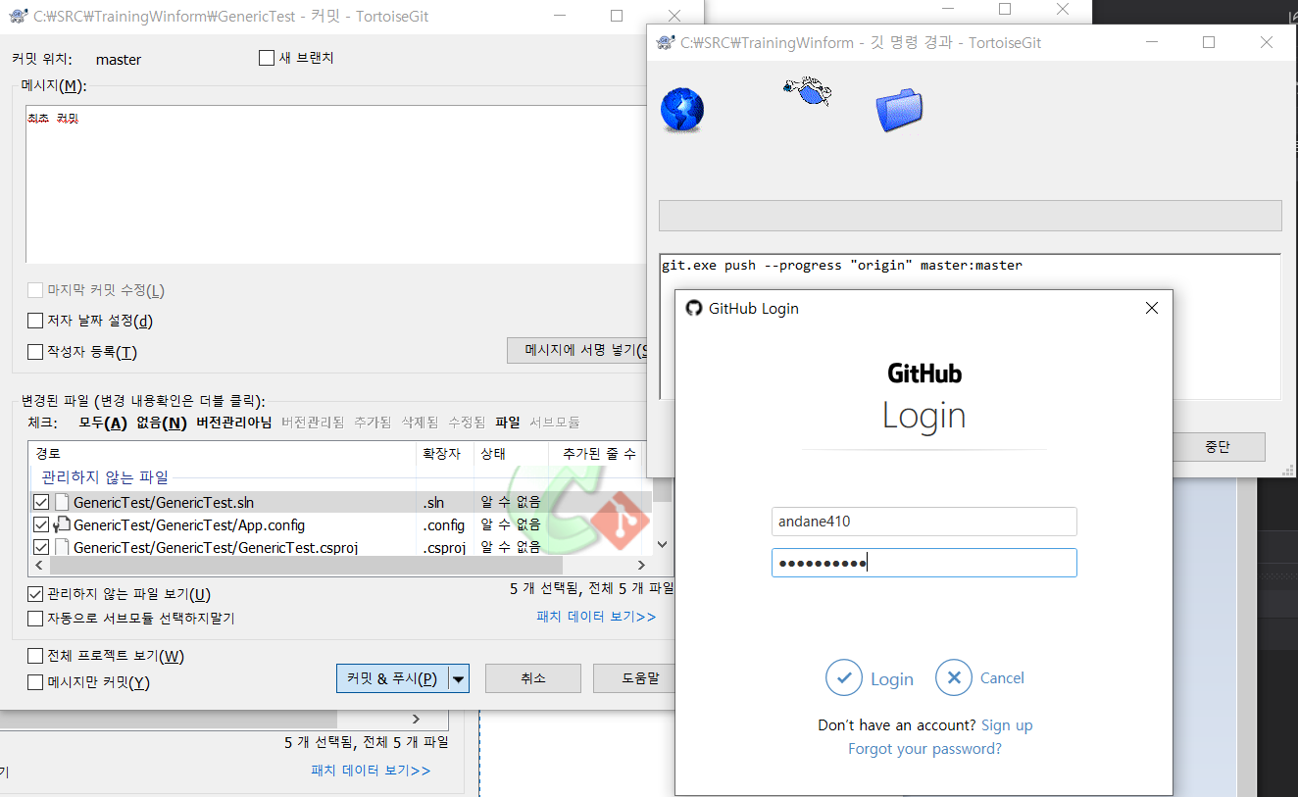Open the dropdown arrow next to 커밋 & 푸시

[x=459, y=678]
